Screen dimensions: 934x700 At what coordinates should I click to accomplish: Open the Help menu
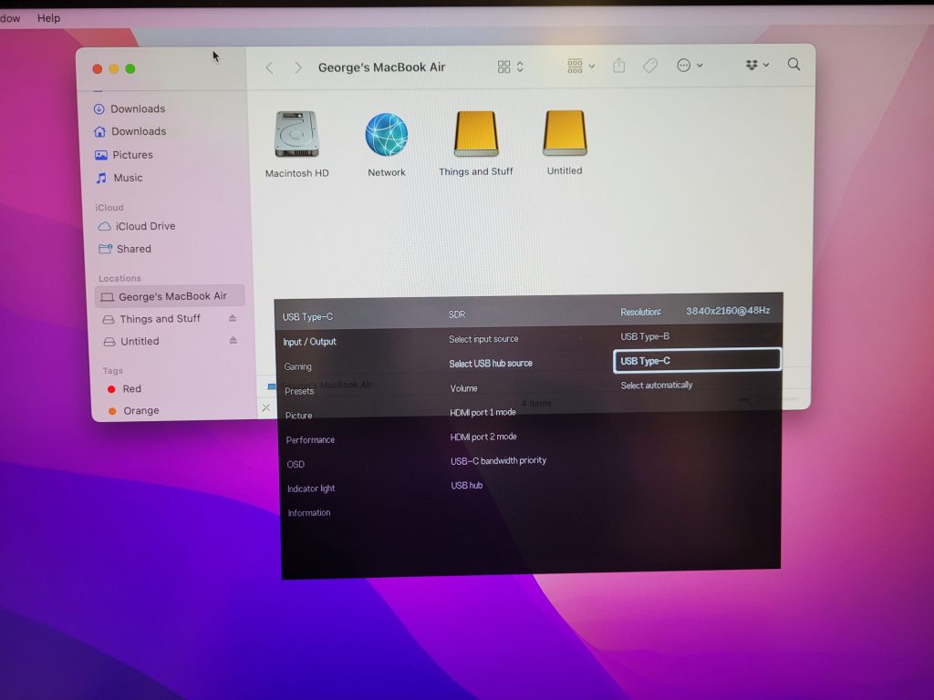point(48,18)
